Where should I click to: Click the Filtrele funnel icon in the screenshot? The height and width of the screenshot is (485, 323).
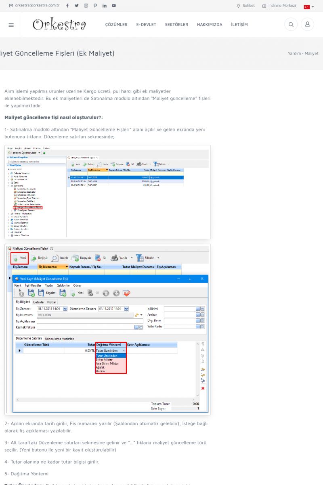click(140, 258)
